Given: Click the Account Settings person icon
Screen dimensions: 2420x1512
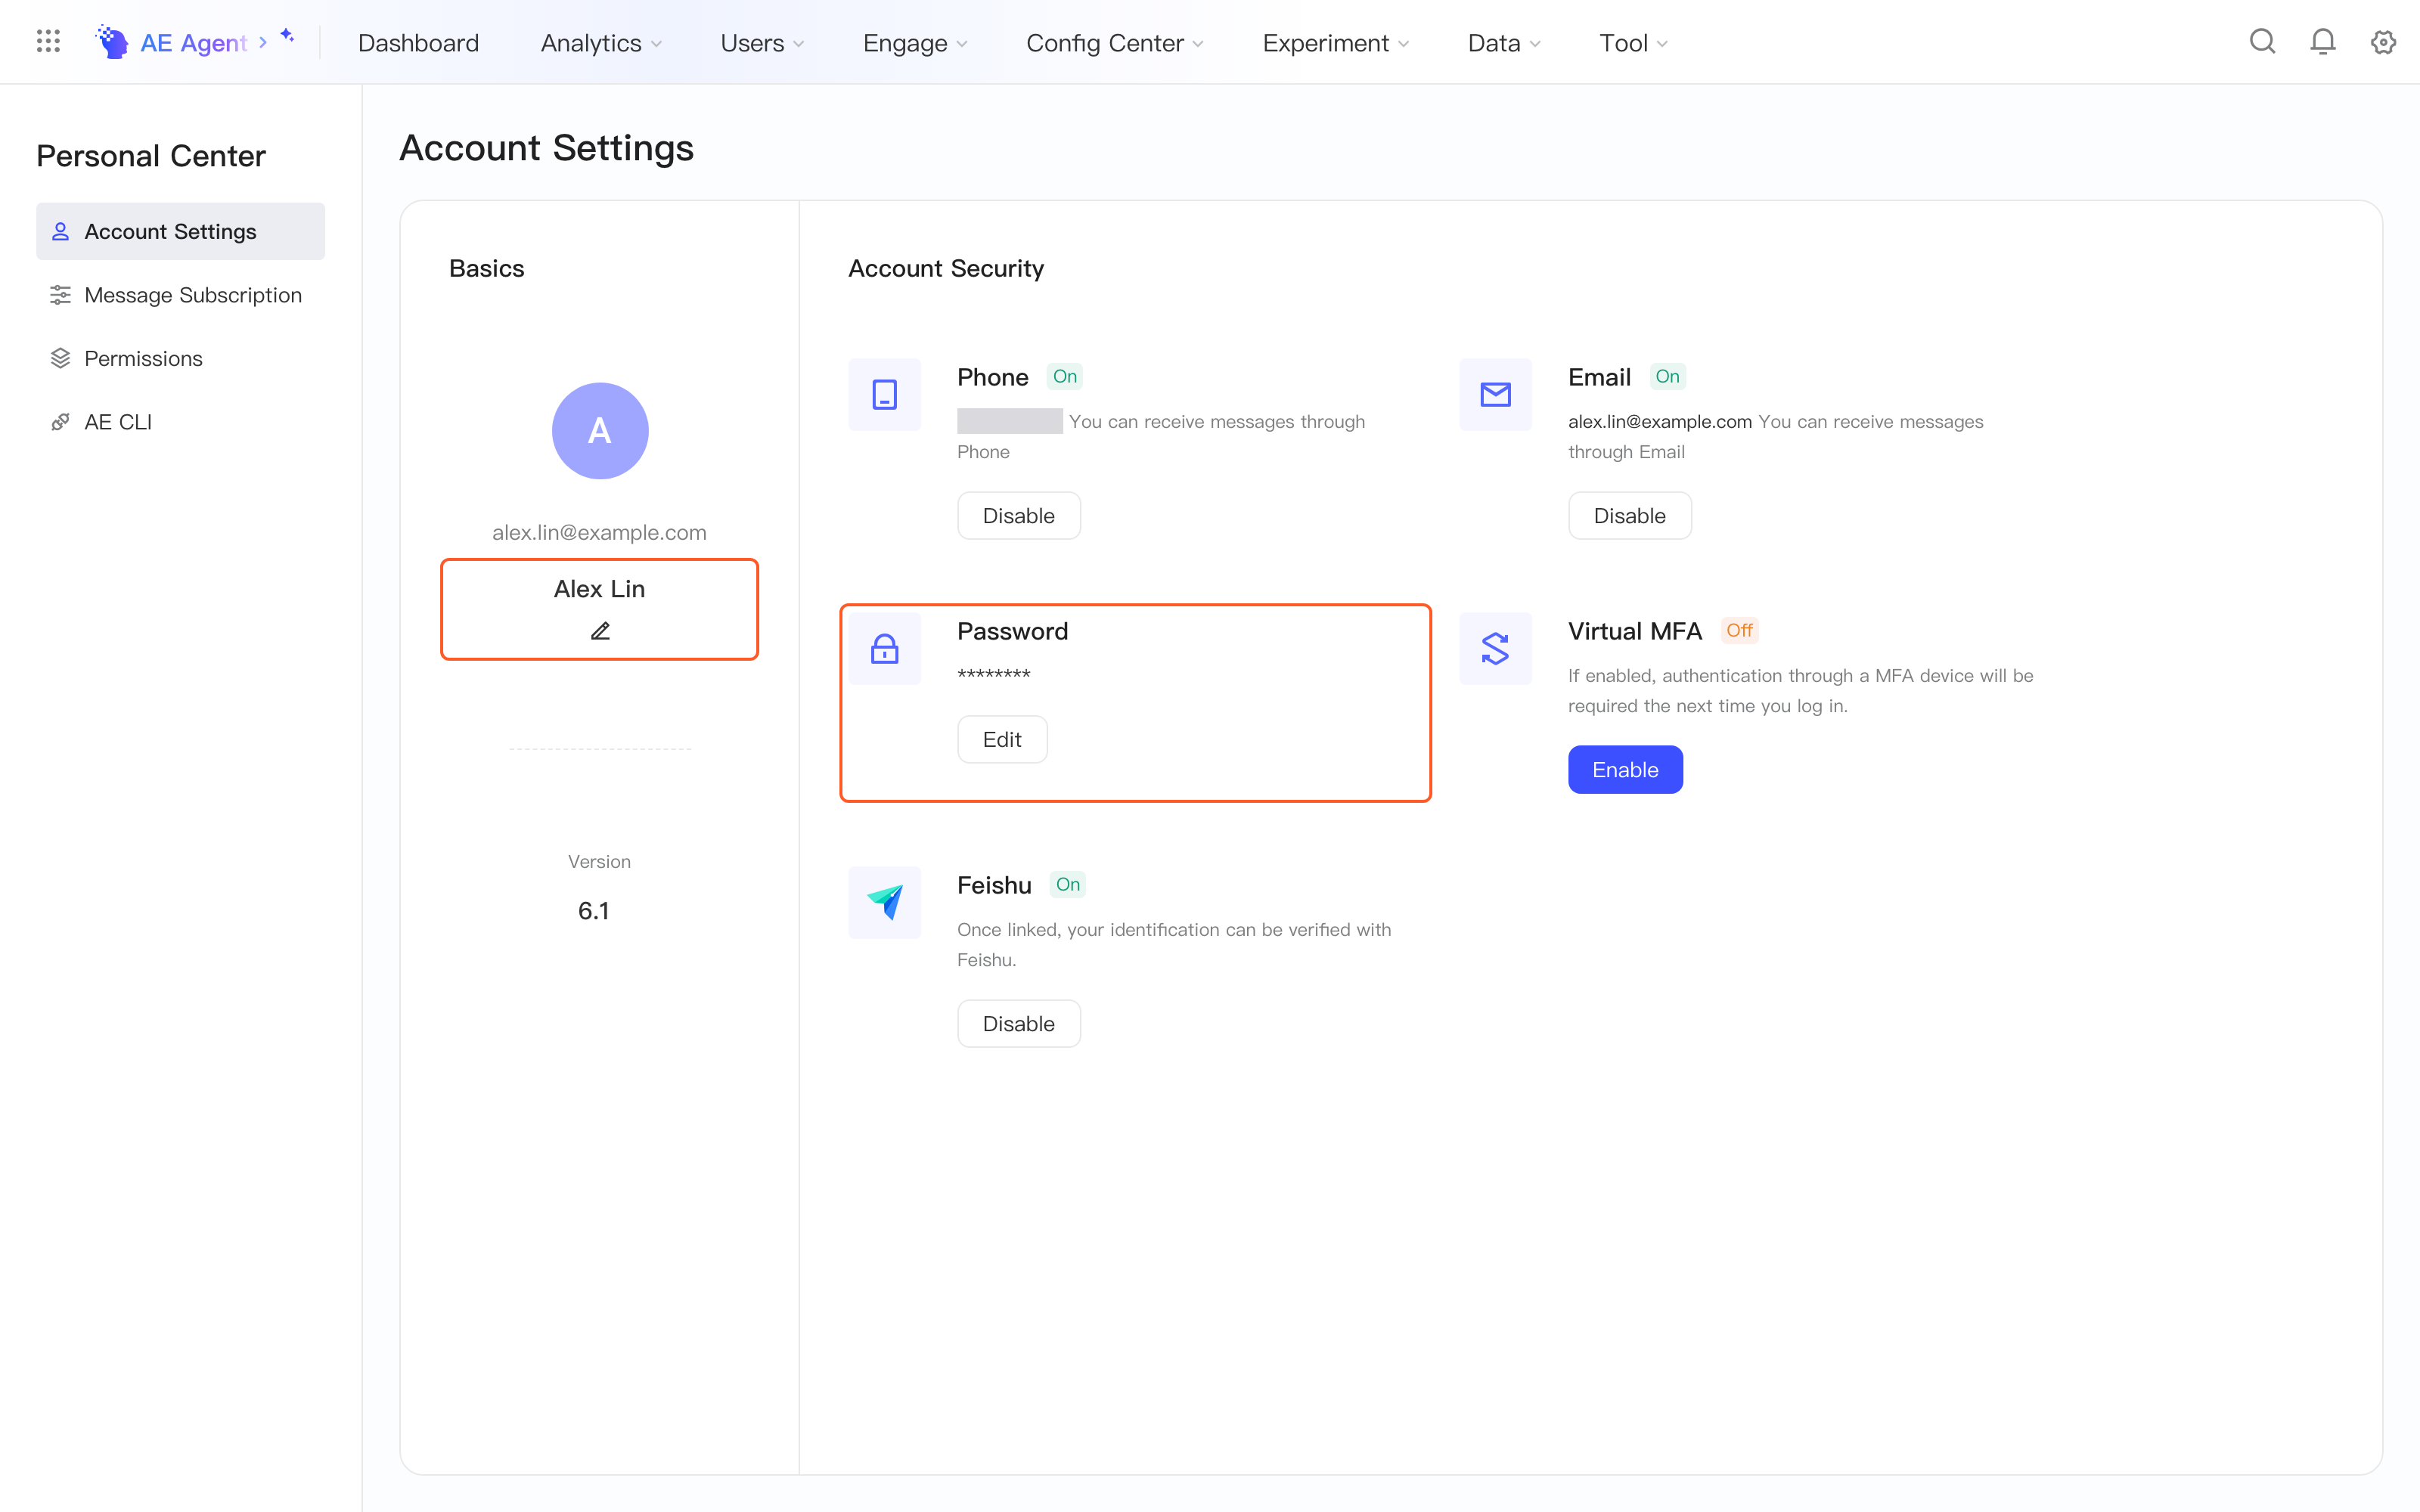Looking at the screenshot, I should pos(60,231).
